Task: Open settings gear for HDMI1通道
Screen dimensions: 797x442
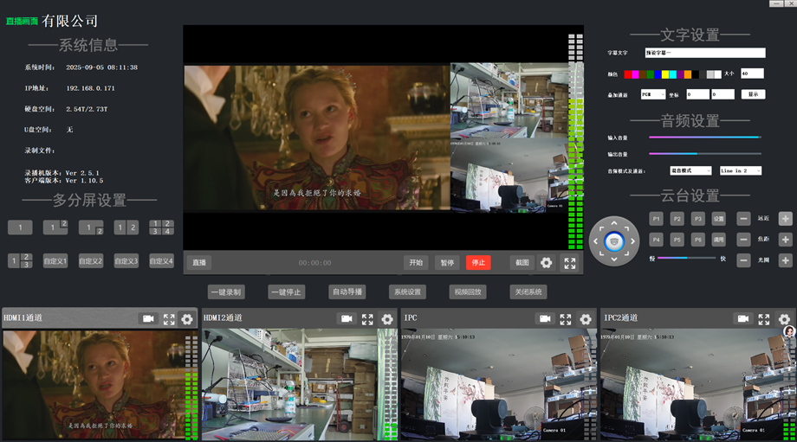Action: 187,319
